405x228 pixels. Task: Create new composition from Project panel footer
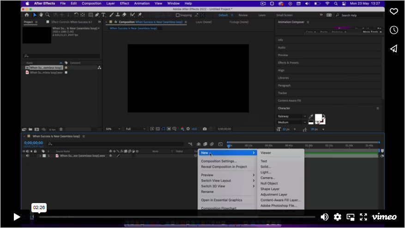pos(37,129)
